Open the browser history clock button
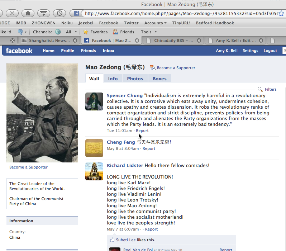Viewport: 286px width, 251px height. tap(59, 13)
